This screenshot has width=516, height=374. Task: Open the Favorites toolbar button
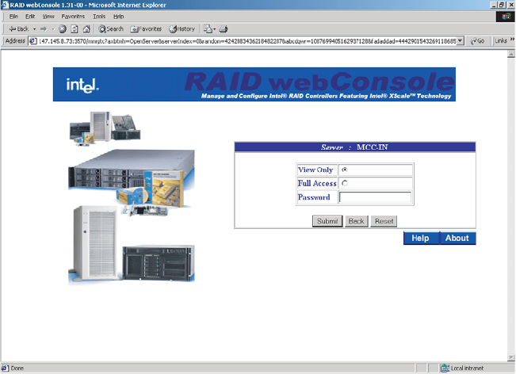(146, 29)
